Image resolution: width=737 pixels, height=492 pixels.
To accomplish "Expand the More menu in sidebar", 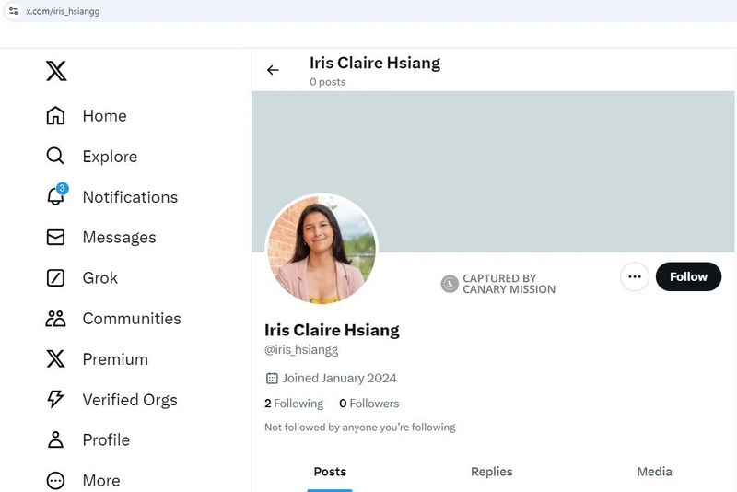I will [55, 481].
